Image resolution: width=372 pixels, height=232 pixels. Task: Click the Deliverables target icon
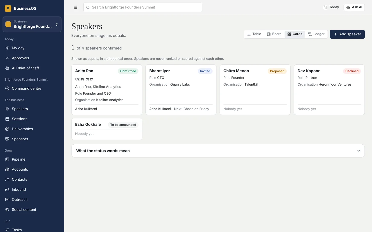(x=7, y=129)
